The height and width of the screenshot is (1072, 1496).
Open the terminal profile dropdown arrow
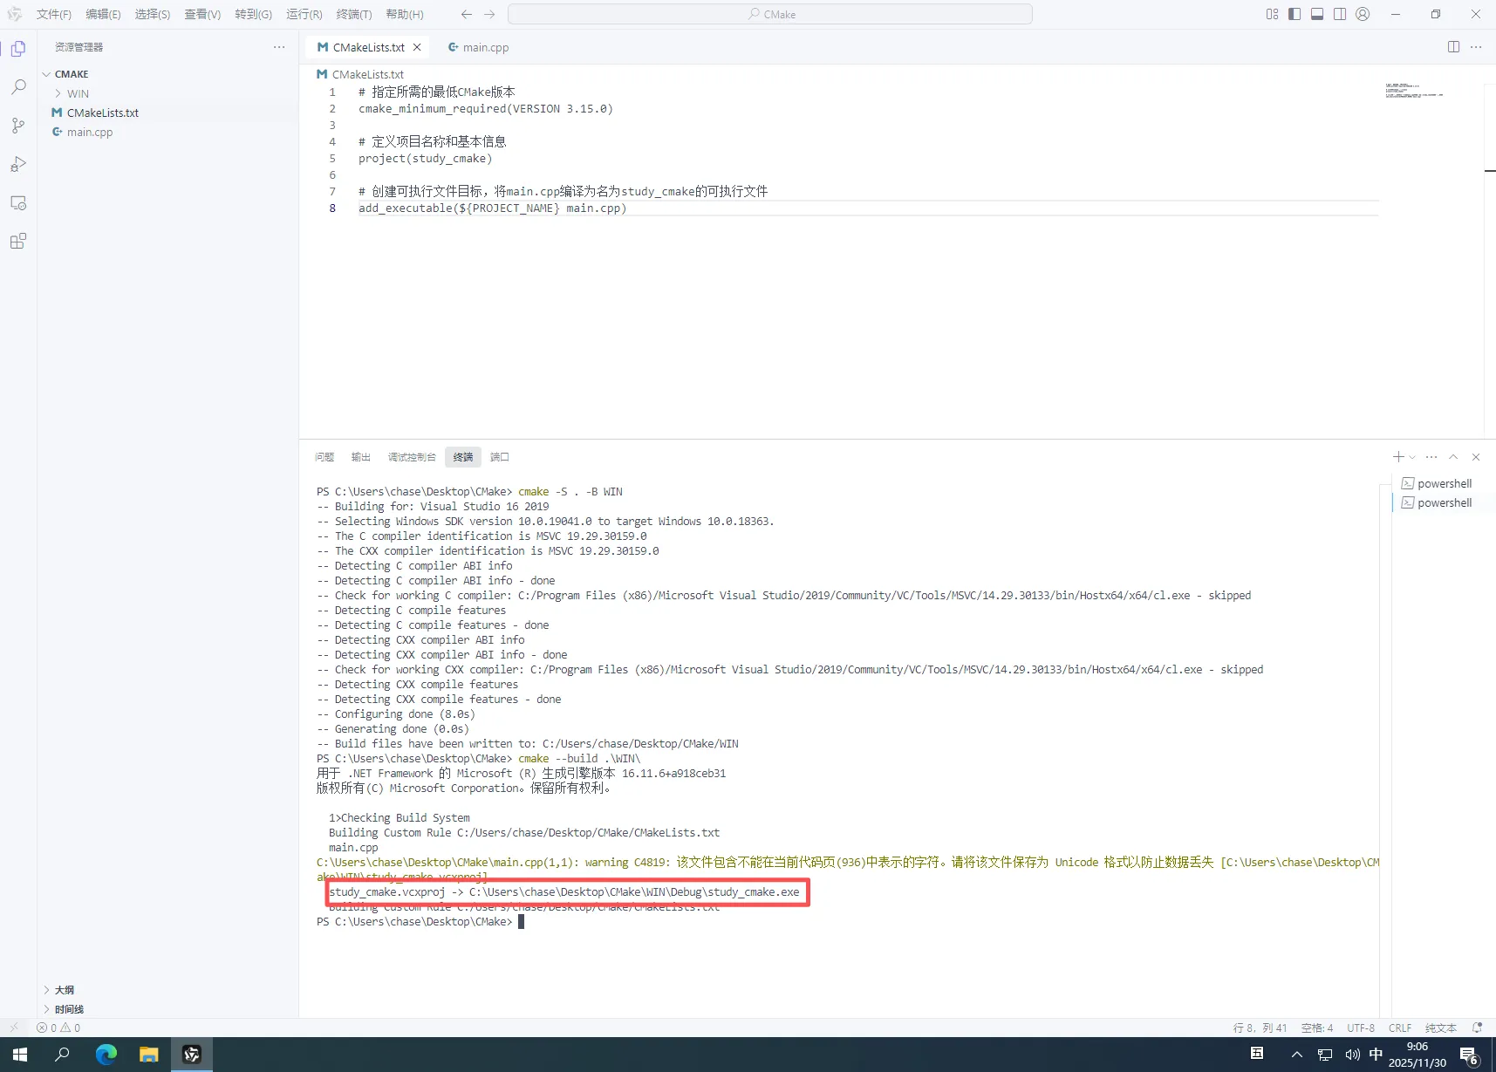click(x=1411, y=456)
